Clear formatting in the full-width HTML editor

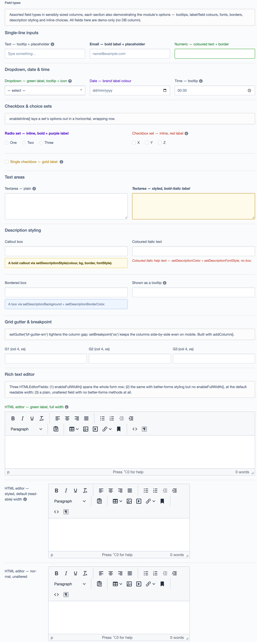(x=41, y=418)
